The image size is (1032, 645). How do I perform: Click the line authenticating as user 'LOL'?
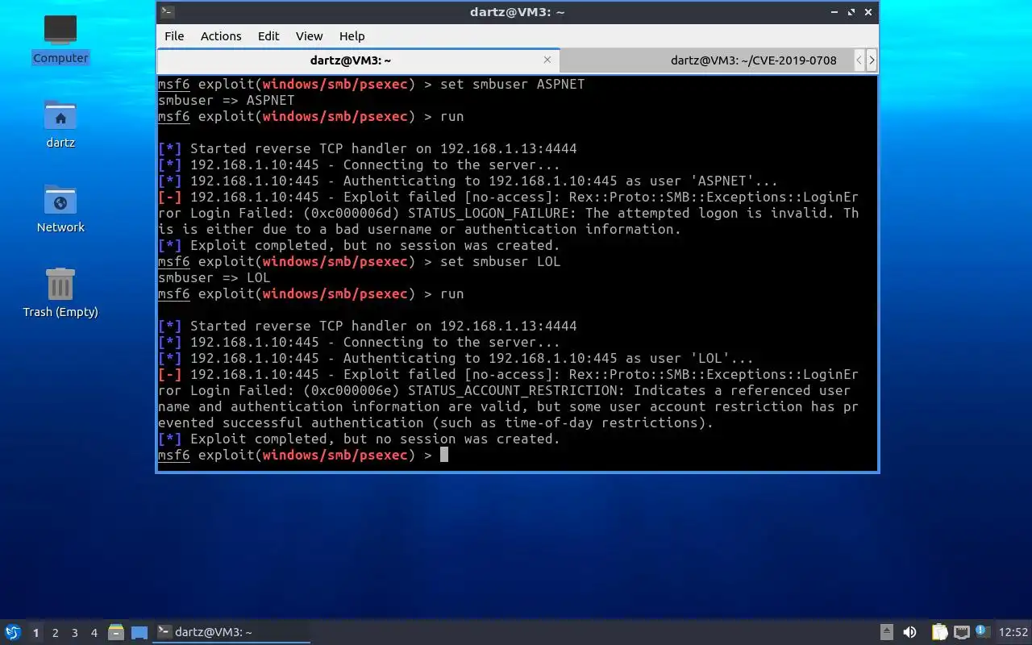point(456,358)
